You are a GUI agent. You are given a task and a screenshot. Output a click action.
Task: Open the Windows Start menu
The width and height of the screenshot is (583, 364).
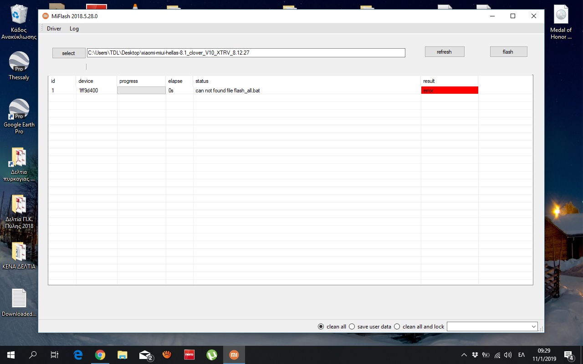coord(11,355)
